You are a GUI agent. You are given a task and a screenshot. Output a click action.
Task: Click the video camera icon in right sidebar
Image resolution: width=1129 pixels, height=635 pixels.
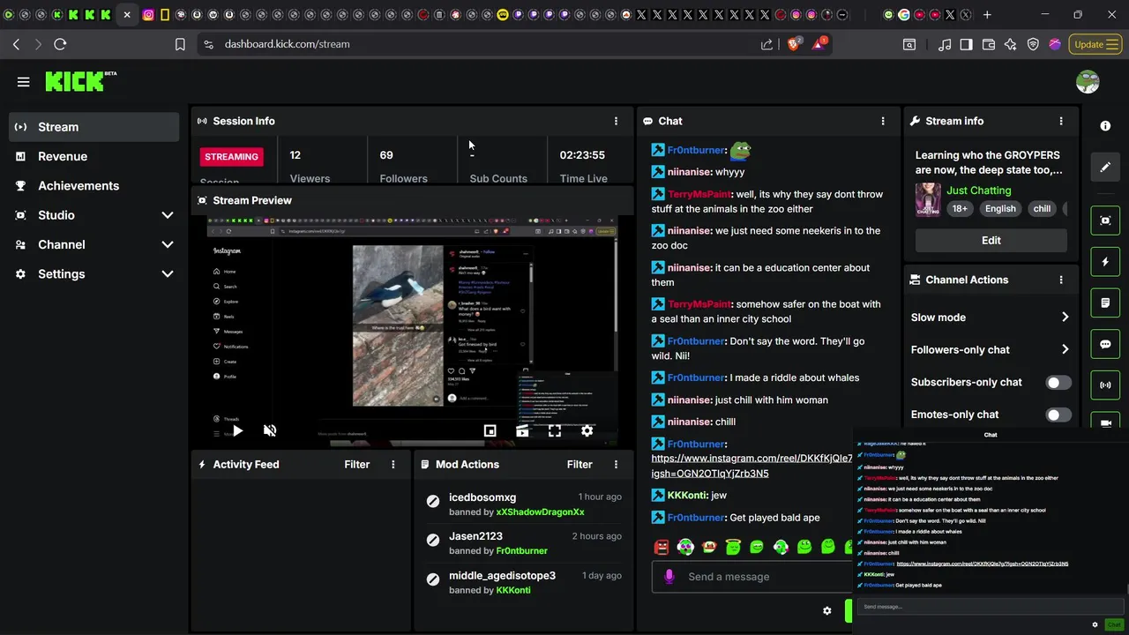(1105, 422)
